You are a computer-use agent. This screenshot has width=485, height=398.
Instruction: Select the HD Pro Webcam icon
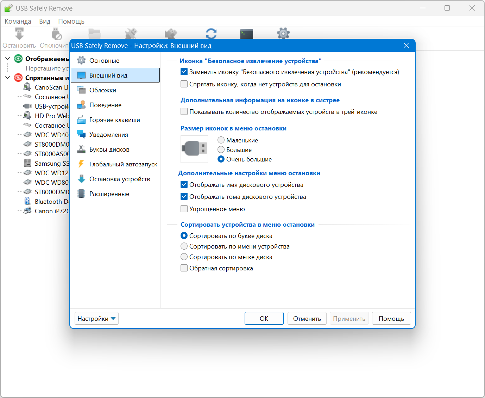coord(27,116)
